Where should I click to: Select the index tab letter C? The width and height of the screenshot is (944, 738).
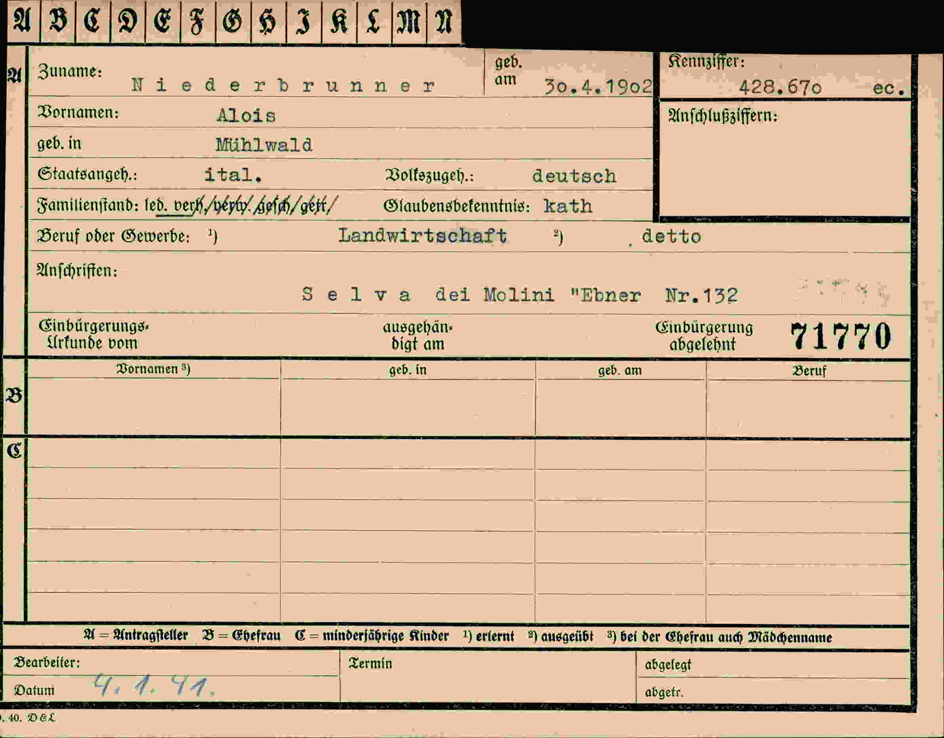click(93, 21)
